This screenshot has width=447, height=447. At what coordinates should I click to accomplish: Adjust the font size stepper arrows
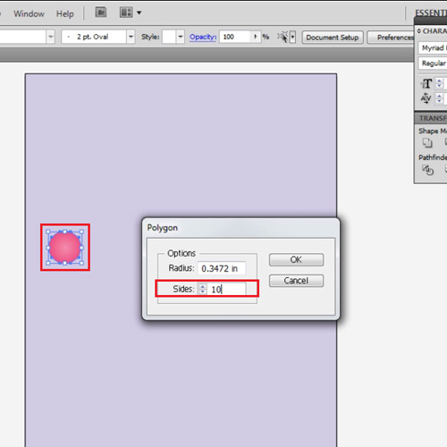[440, 83]
